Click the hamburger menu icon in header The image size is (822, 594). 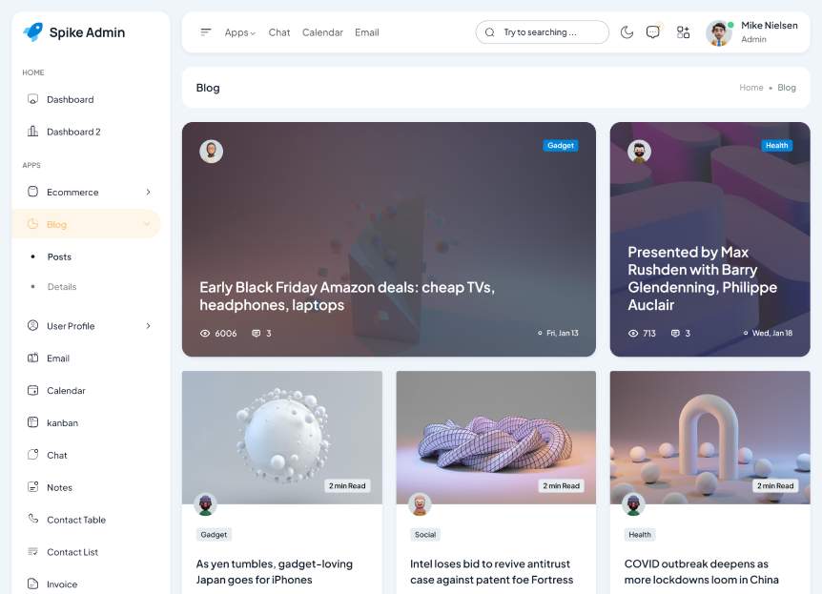tap(206, 32)
